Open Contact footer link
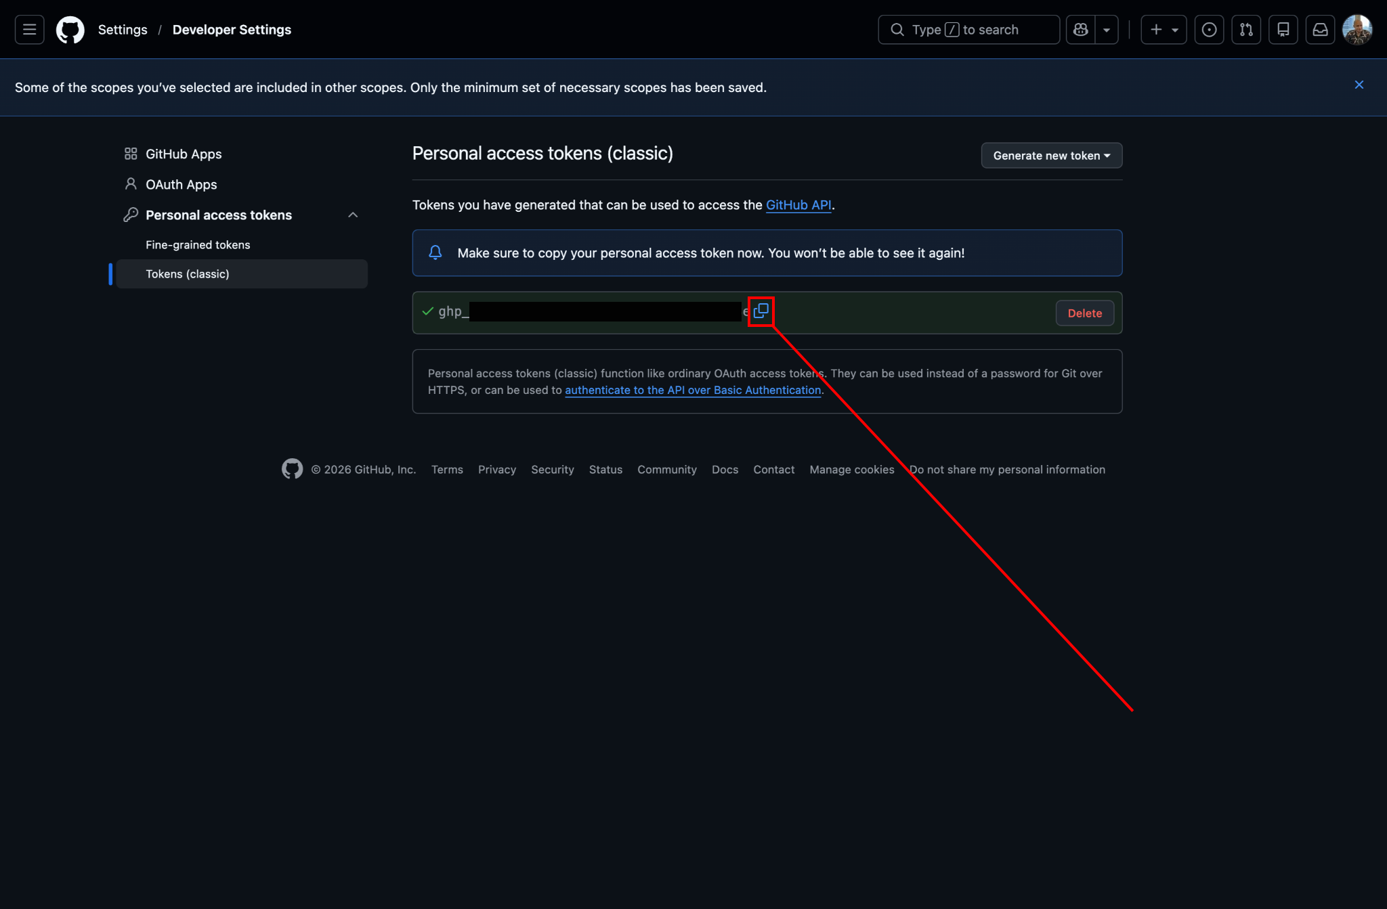The width and height of the screenshot is (1387, 909). (x=774, y=470)
